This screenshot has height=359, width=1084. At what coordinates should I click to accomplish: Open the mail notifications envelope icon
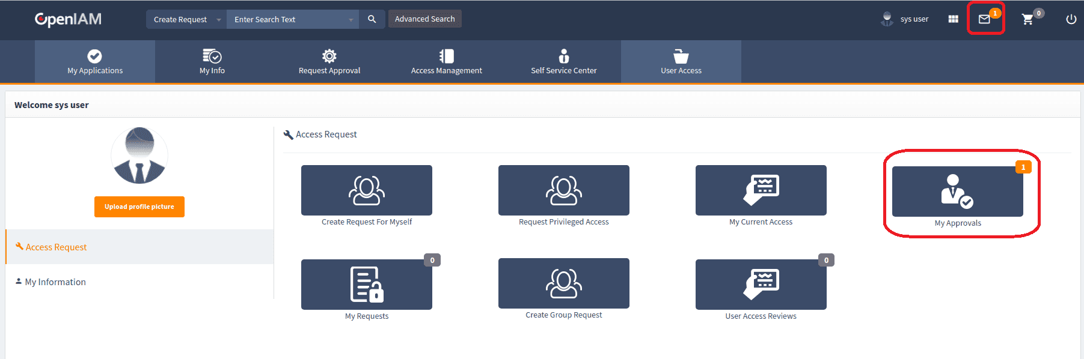984,19
